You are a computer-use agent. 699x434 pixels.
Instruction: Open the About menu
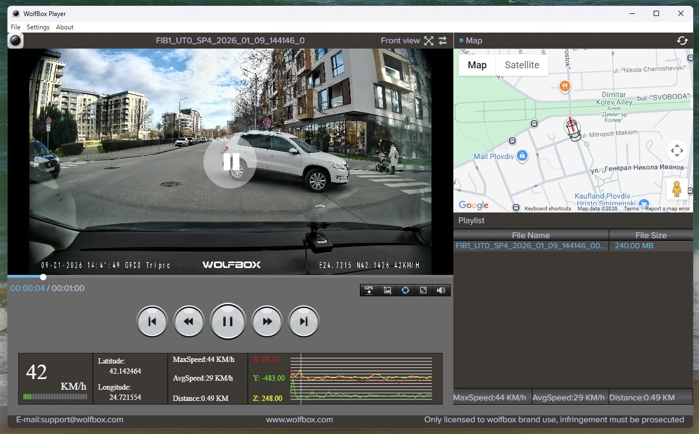click(x=65, y=27)
